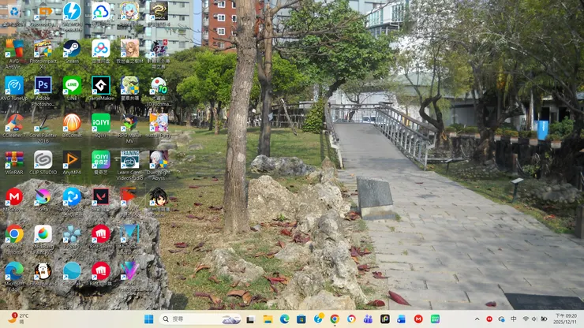Expand the hidden system tray icons chevron
The image size is (584, 328).
click(477, 319)
